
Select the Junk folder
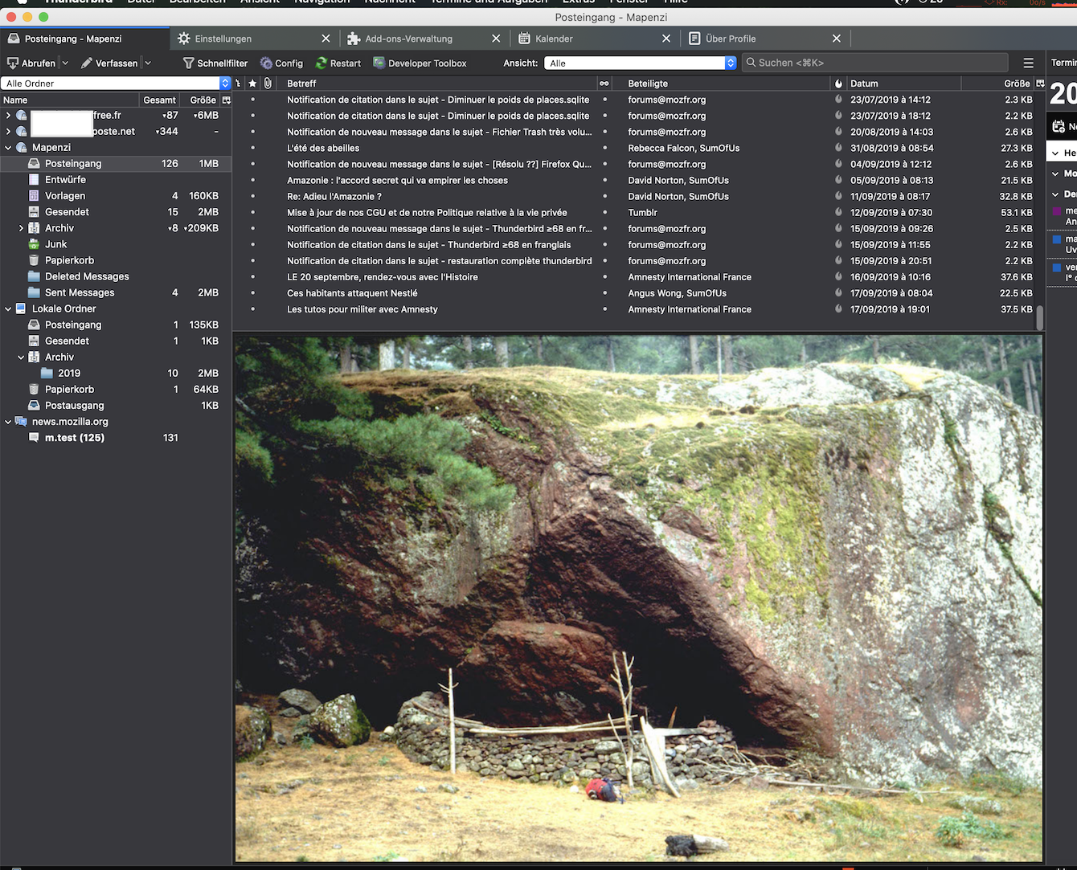pyautogui.click(x=55, y=244)
